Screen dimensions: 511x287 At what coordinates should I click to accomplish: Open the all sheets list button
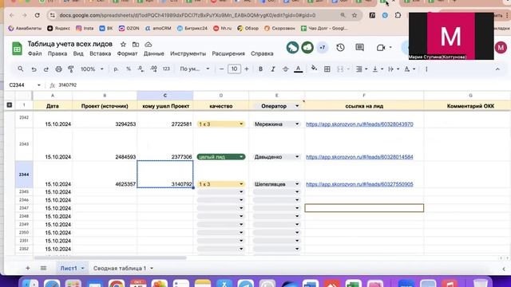point(43,268)
